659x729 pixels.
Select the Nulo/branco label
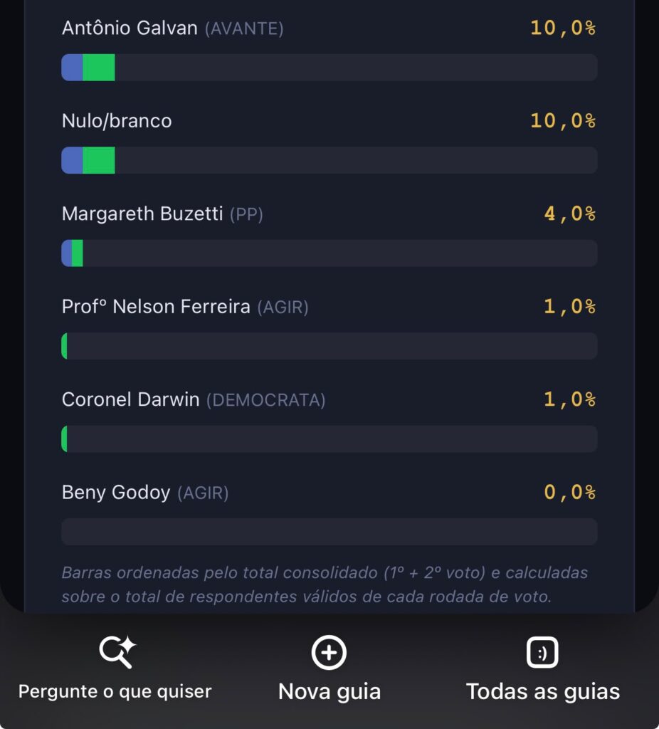pos(117,121)
